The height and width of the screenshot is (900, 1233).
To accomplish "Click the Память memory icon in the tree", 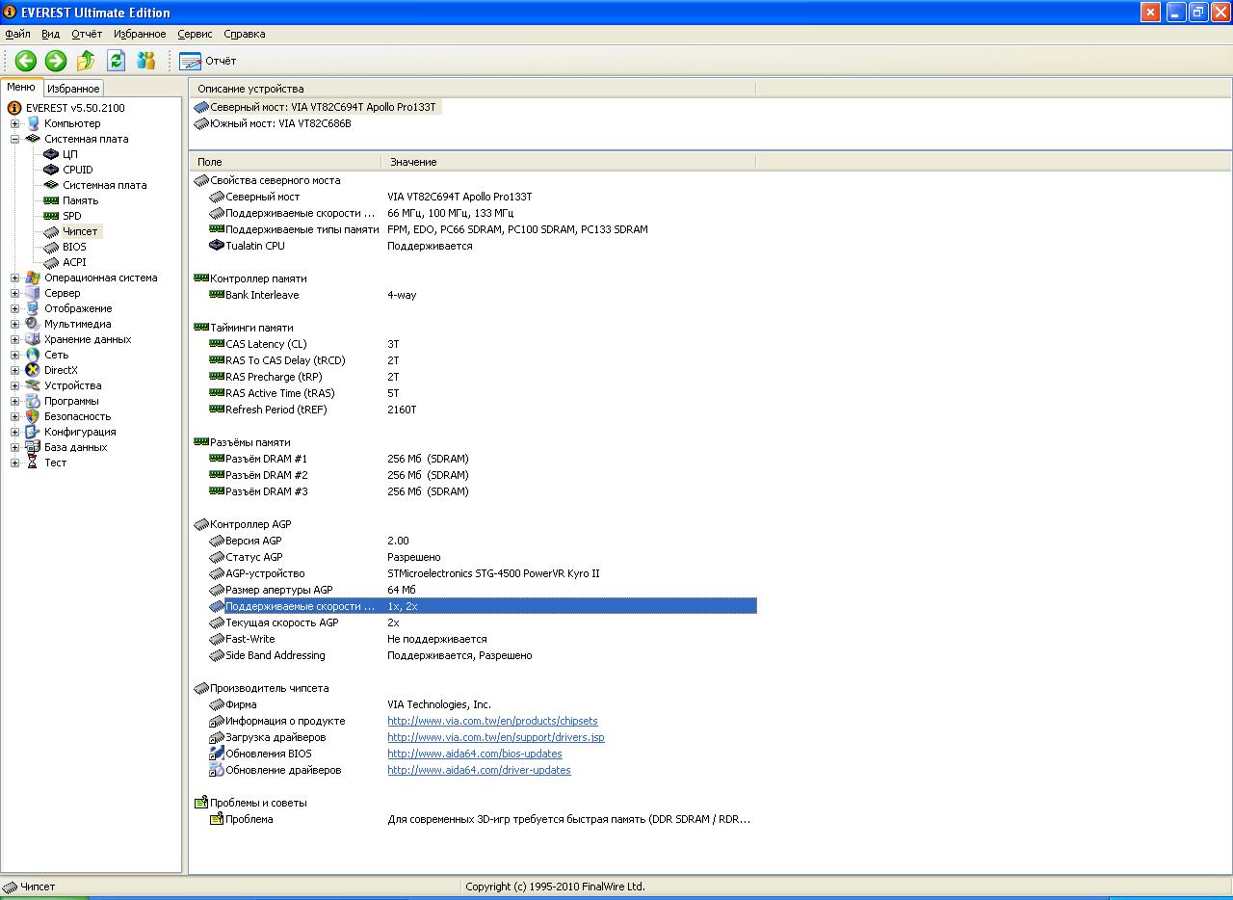I will (51, 200).
